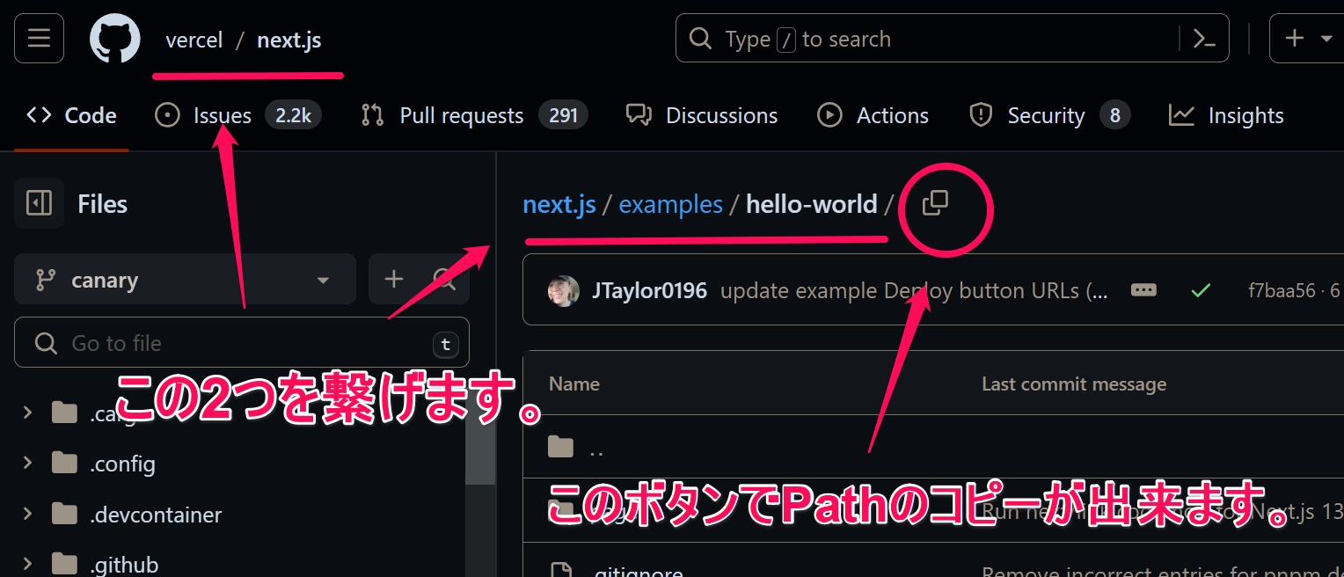The width and height of the screenshot is (1344, 577).
Task: View the passing commit checks checkmark
Action: pos(1201,289)
